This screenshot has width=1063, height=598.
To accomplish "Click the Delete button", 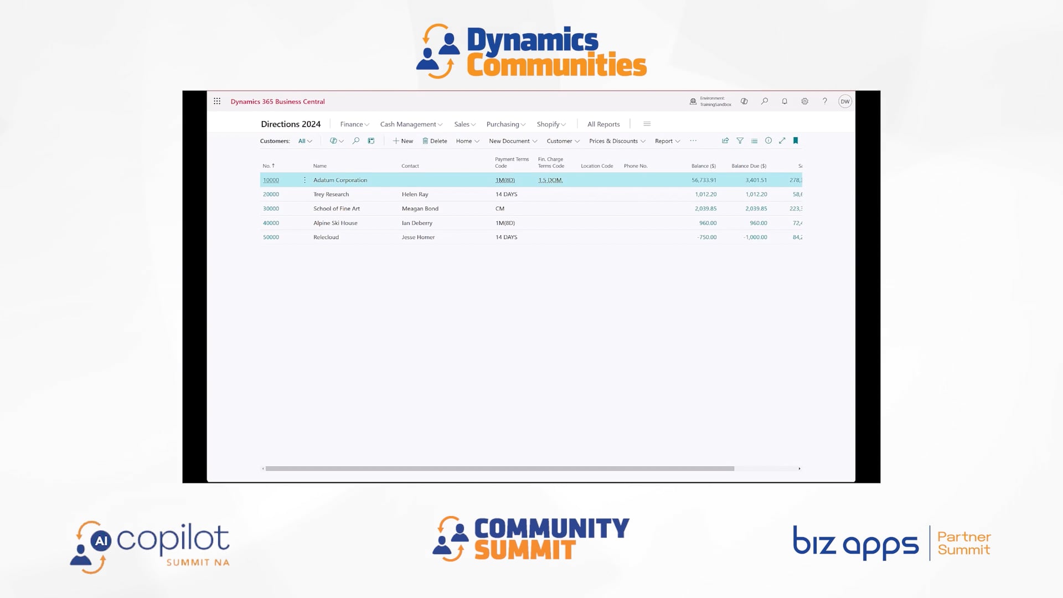I will tap(435, 141).
